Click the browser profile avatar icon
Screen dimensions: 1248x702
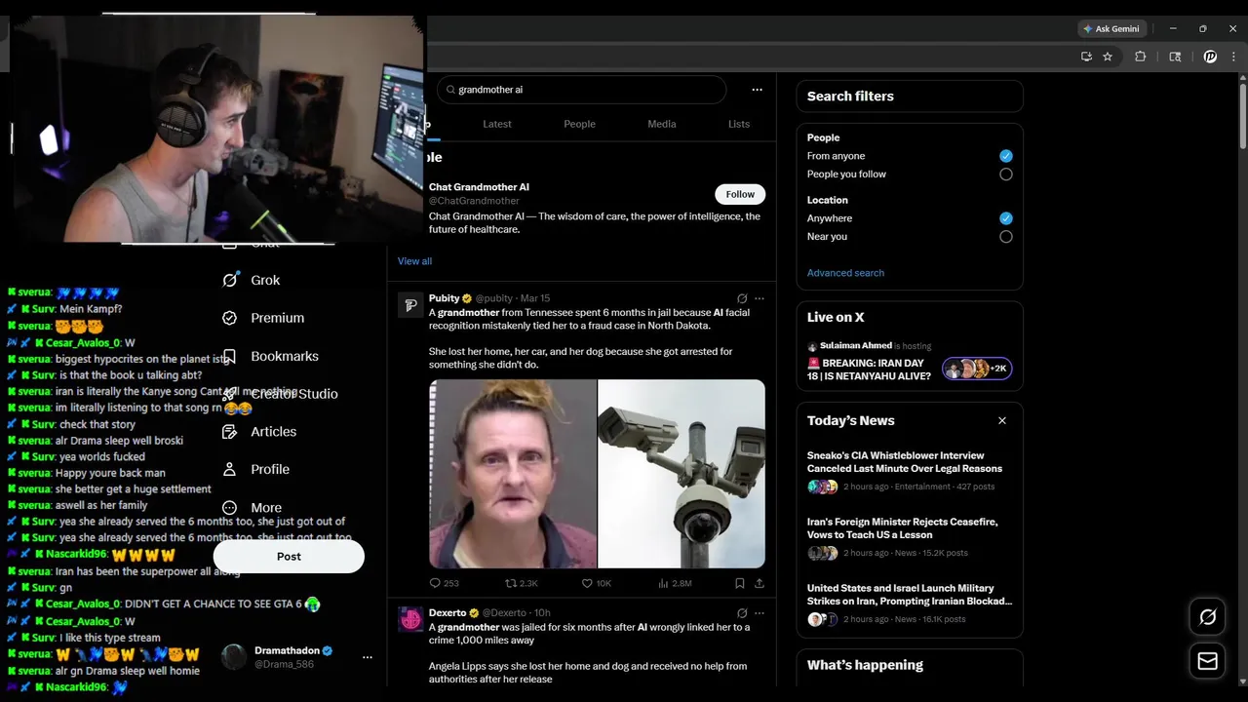[x=1210, y=57]
